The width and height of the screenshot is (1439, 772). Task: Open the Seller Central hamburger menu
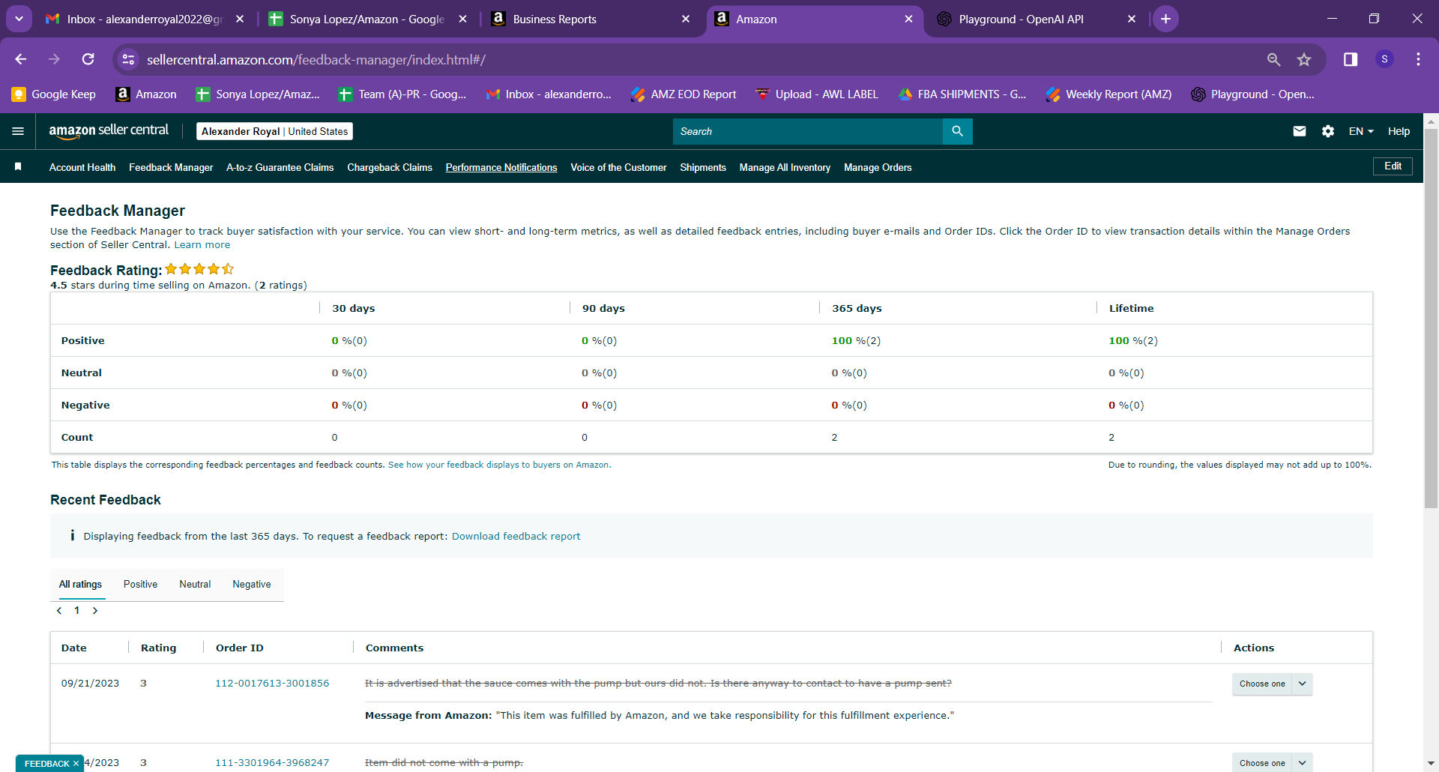pos(18,131)
